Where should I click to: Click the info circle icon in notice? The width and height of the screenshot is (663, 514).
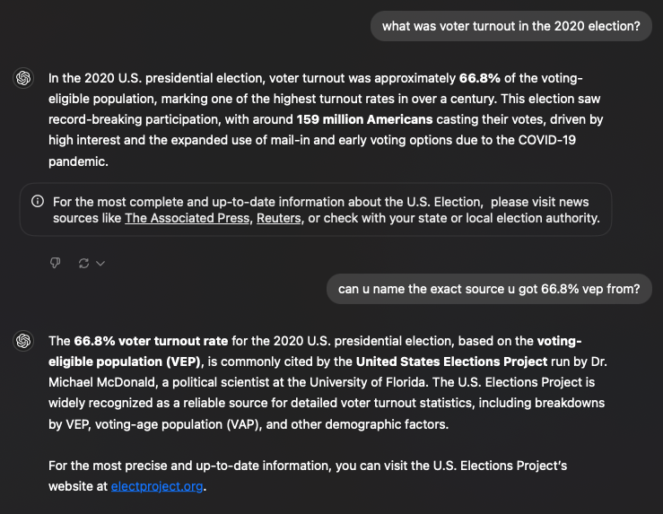pos(38,201)
